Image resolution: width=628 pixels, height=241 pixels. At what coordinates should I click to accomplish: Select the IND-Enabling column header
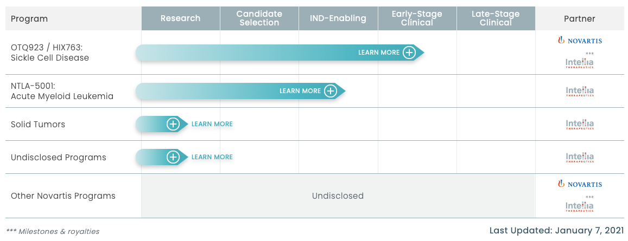[338, 18]
